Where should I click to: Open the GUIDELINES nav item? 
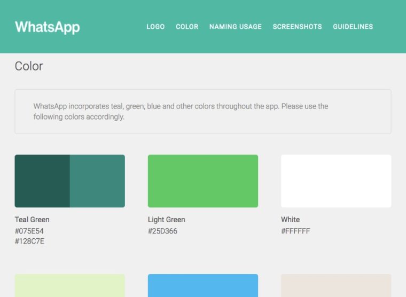(x=353, y=27)
